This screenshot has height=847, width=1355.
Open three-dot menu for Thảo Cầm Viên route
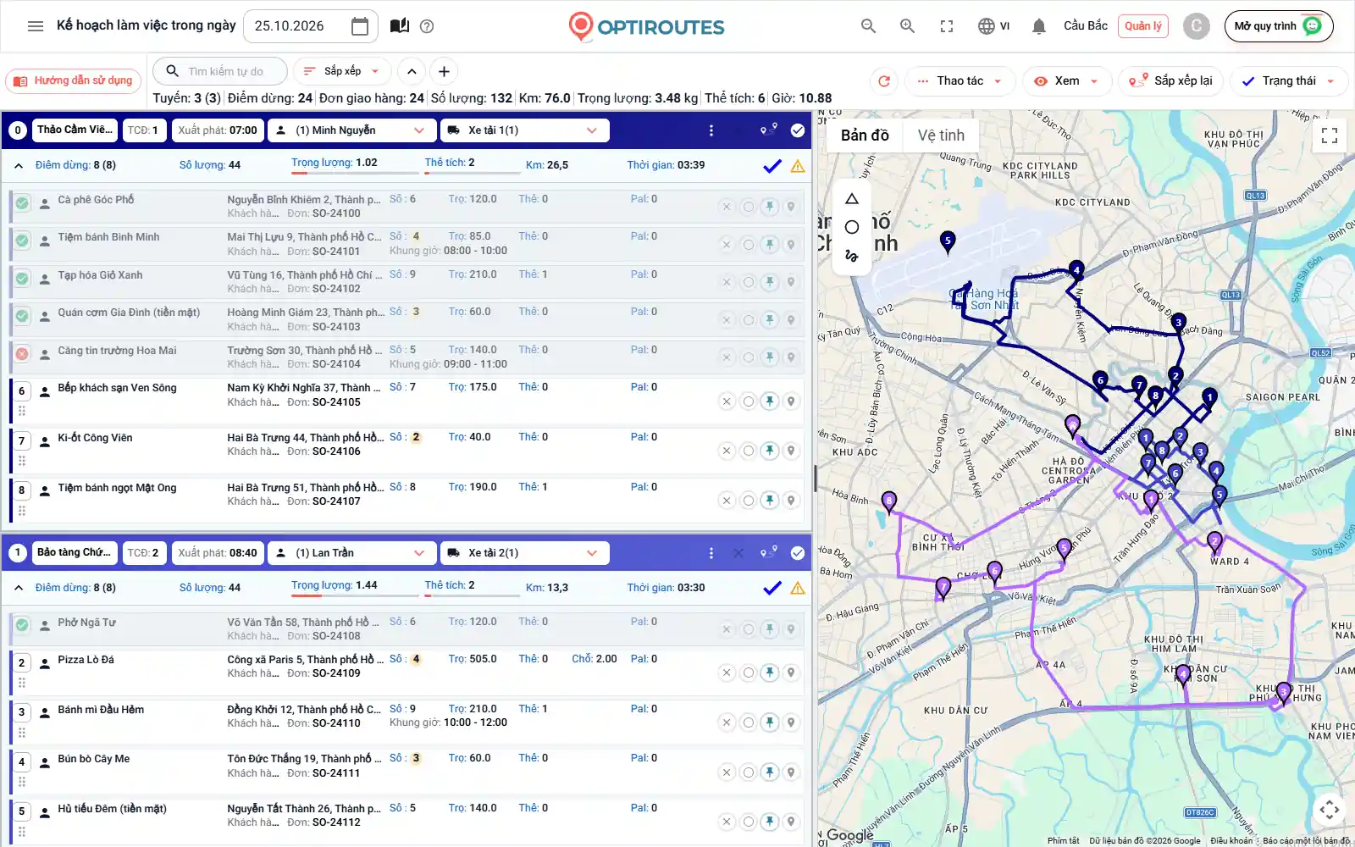tap(711, 130)
